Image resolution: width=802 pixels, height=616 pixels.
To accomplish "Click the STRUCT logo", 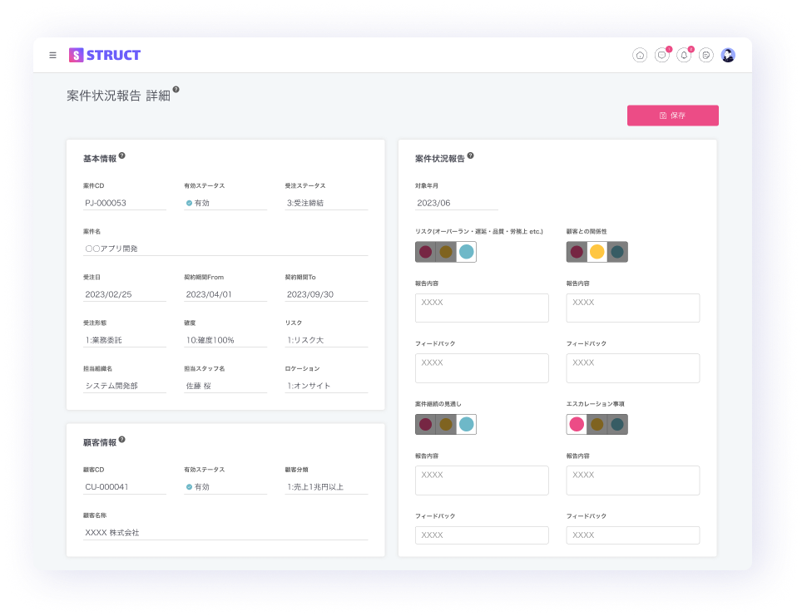I will [x=105, y=56].
